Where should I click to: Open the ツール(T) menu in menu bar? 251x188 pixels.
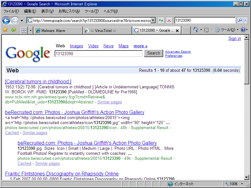[92, 11]
